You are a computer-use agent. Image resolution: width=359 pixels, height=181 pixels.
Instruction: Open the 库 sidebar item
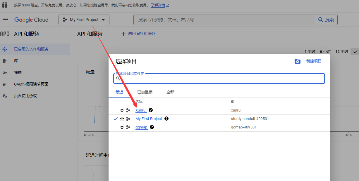pyautogui.click(x=35, y=61)
